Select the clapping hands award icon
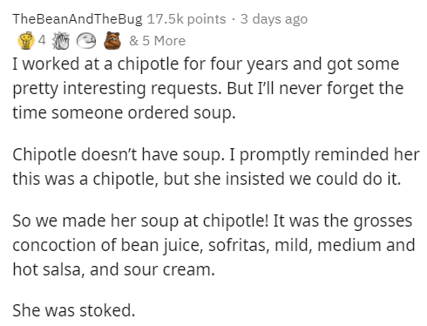Image resolution: width=427 pixels, height=326 pixels. click(x=61, y=40)
